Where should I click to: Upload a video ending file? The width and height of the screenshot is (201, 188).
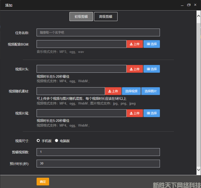pyautogui.click(x=135, y=113)
